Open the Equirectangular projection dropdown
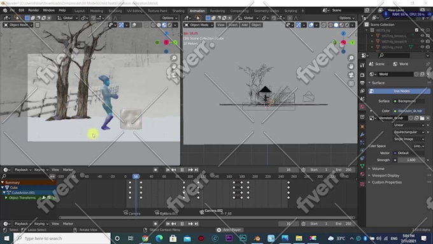Screen dimensions: 433x244 (409, 132)
